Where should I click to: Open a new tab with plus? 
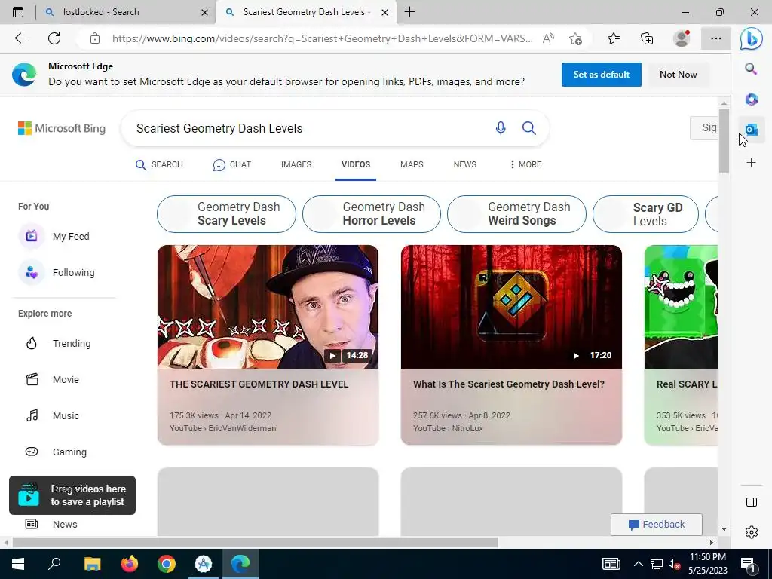(409, 12)
